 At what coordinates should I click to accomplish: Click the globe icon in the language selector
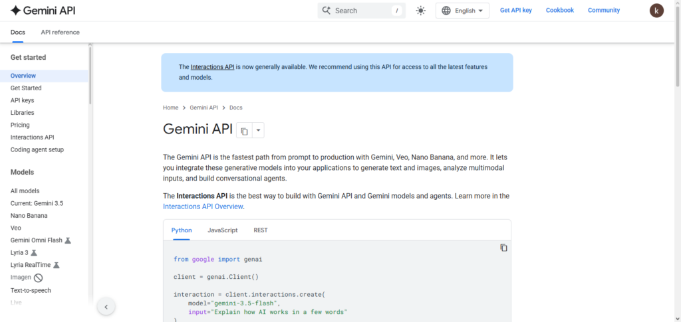pos(446,11)
